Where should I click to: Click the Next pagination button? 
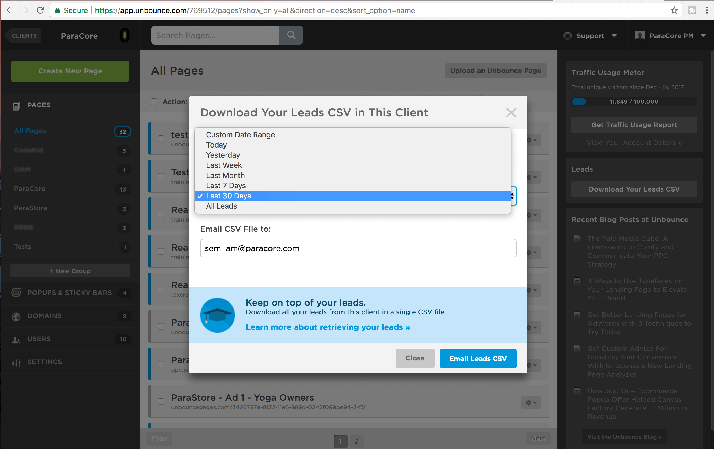[538, 438]
